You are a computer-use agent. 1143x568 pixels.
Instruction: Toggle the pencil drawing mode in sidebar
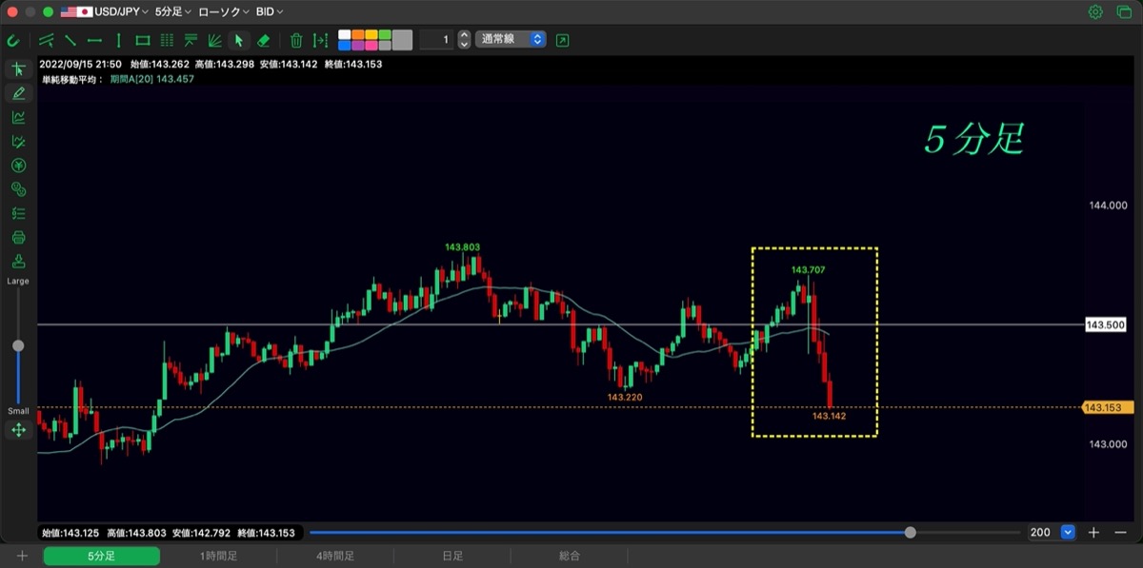[x=18, y=93]
